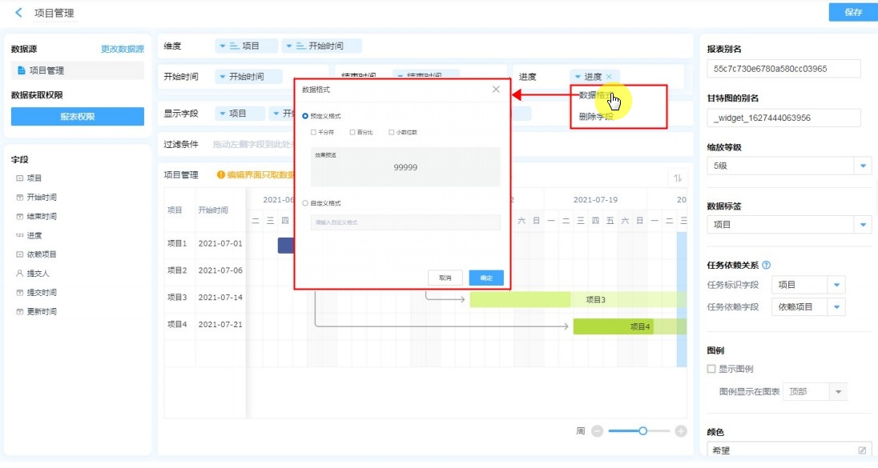The height and width of the screenshot is (468, 878).
Task: Tick the 显示图例 checkbox
Action: point(711,369)
